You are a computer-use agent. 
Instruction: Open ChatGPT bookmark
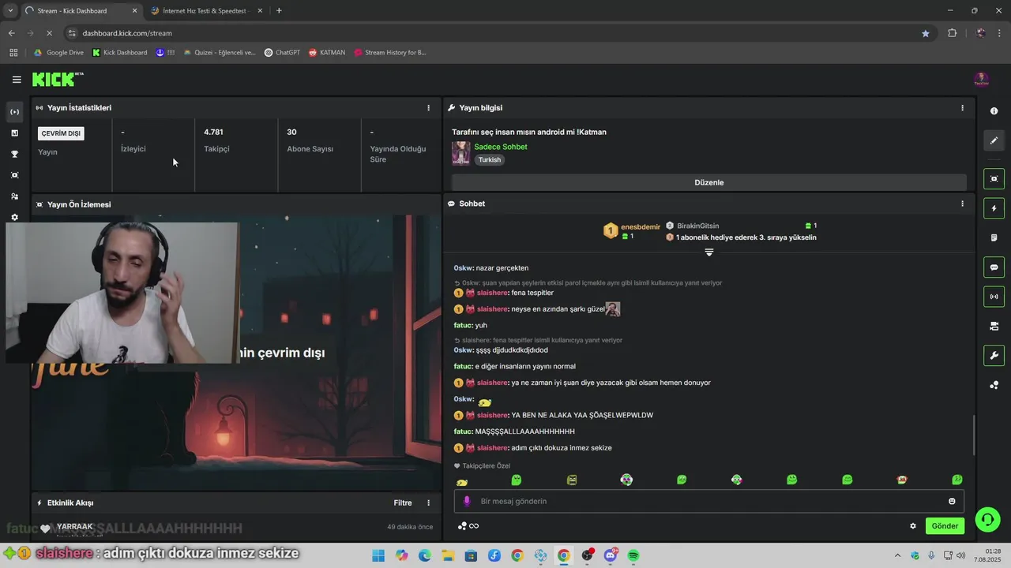[x=282, y=53]
